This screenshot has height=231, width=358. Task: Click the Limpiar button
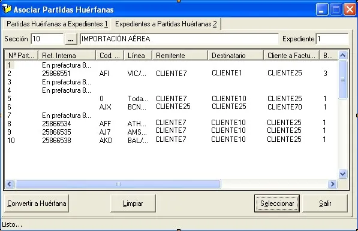point(133,203)
